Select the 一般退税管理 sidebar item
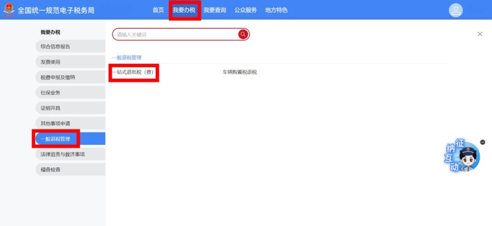492x226 pixels. (x=70, y=139)
